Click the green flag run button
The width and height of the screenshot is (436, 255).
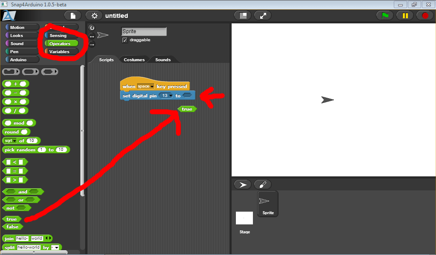(x=385, y=16)
